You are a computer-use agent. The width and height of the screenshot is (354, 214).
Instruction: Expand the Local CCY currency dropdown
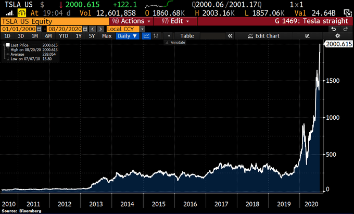tap(142, 29)
